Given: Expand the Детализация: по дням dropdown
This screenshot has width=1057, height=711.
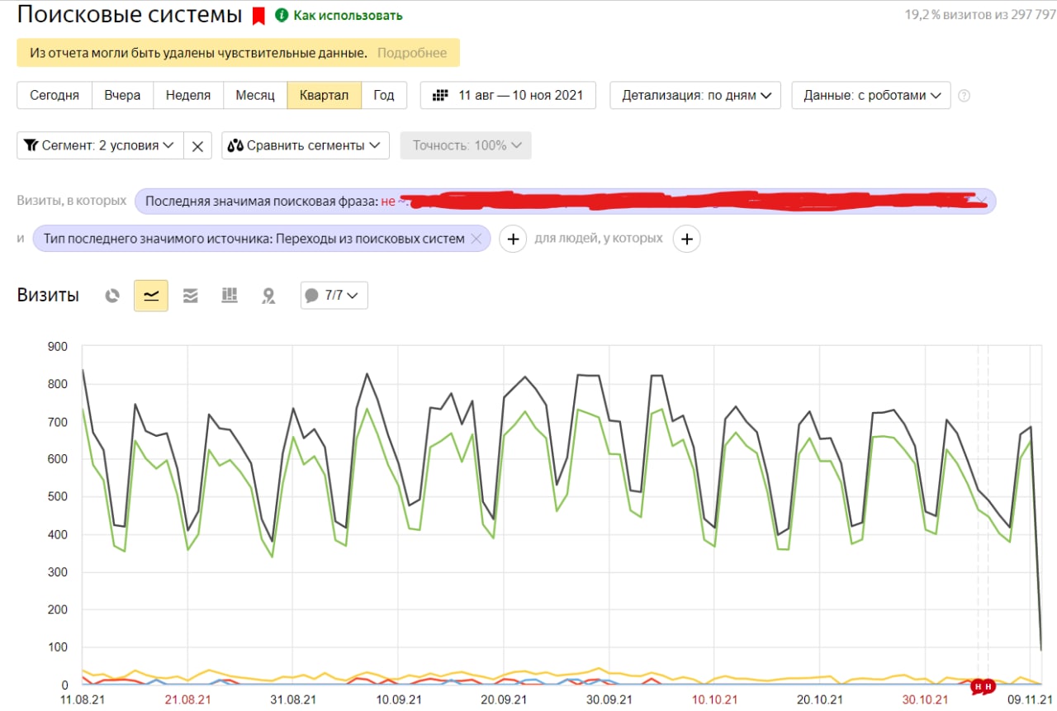Looking at the screenshot, I should 696,95.
